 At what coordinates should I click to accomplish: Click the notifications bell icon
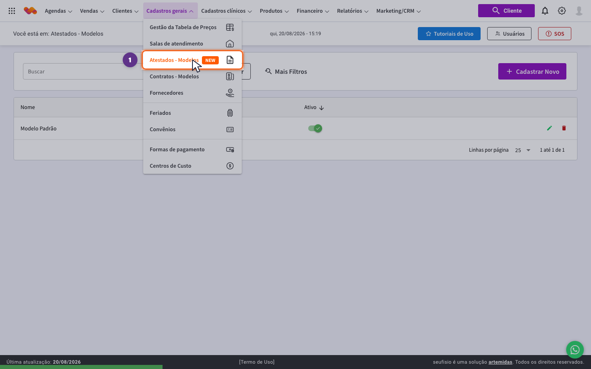pyautogui.click(x=545, y=11)
